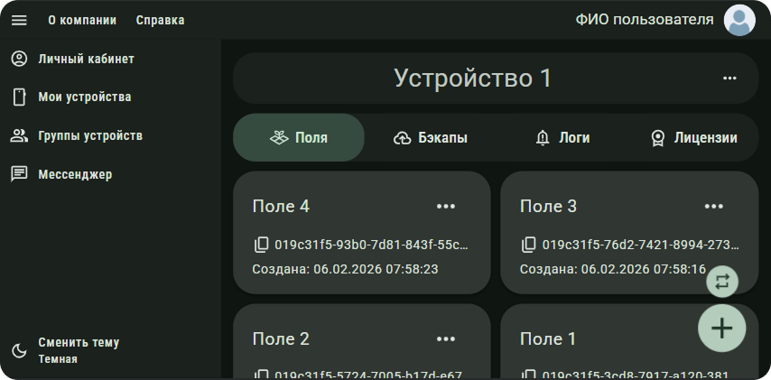Viewport: 771px width, 380px height.
Task: Open the hamburger navigation menu
Action: (x=19, y=20)
